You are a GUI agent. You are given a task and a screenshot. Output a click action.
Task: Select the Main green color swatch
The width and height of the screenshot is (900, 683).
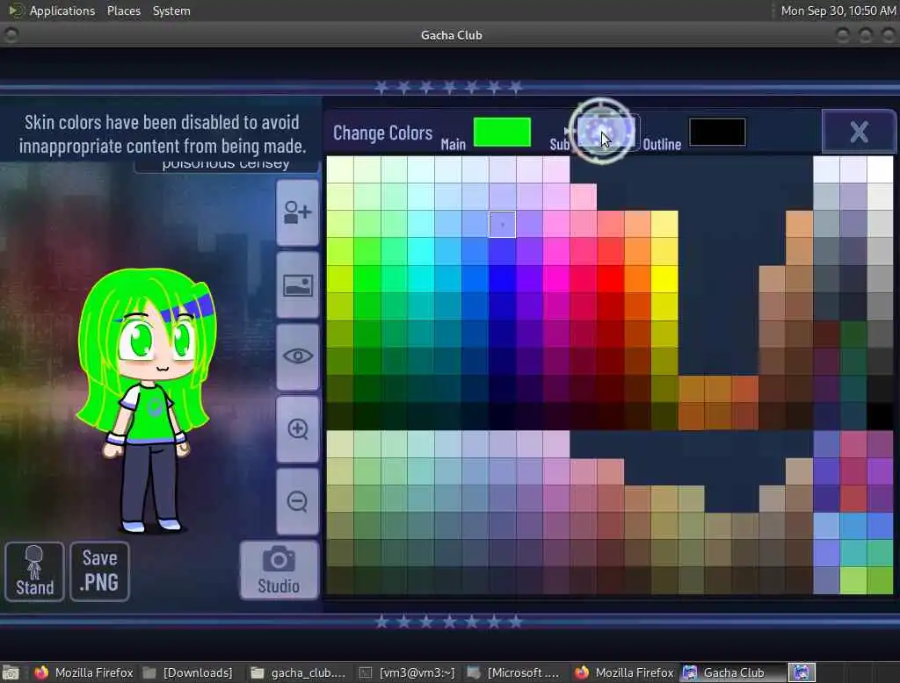(x=502, y=132)
